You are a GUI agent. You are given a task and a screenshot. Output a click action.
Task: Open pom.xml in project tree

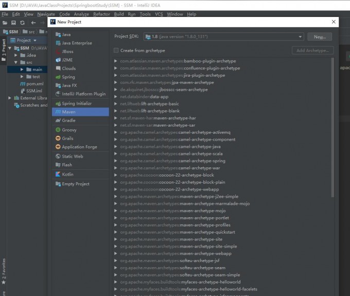tap(34, 84)
